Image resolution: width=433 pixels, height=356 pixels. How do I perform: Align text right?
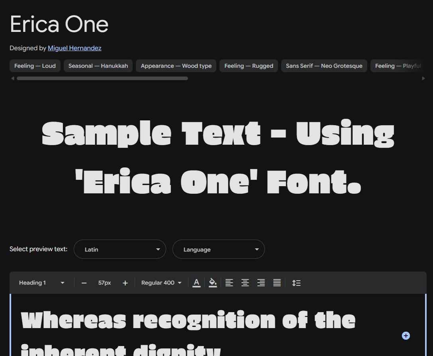coord(261,283)
